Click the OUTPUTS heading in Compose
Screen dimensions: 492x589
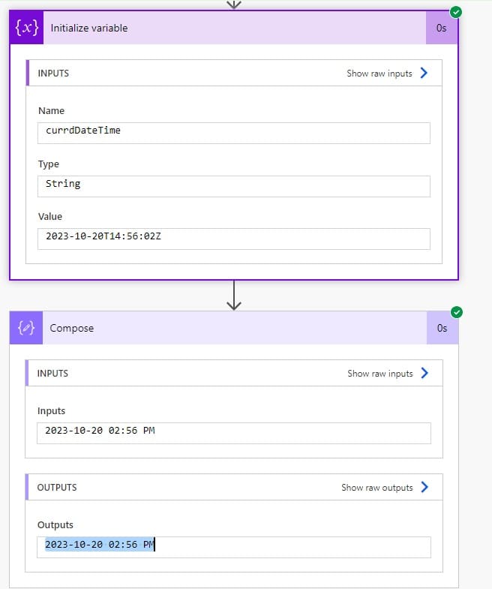[x=57, y=488]
